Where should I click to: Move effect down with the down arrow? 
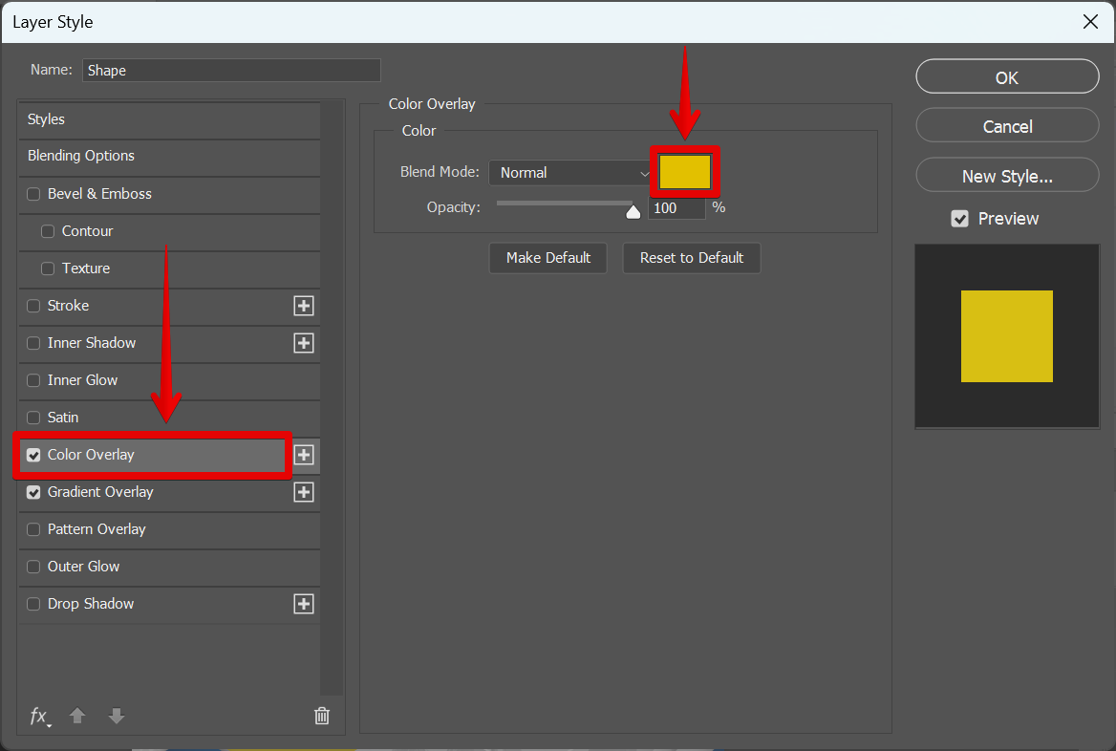[x=117, y=716]
